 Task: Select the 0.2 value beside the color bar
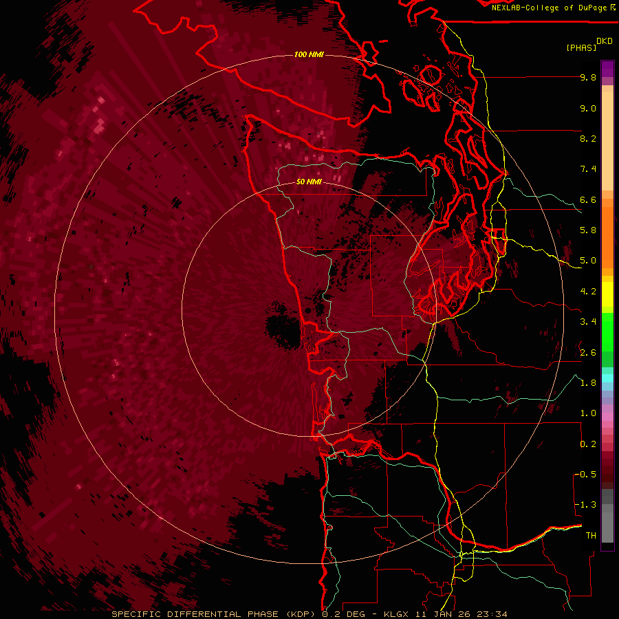(588, 444)
